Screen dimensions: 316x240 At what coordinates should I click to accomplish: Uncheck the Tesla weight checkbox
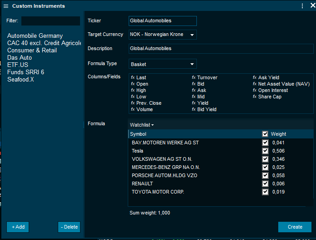(265, 151)
